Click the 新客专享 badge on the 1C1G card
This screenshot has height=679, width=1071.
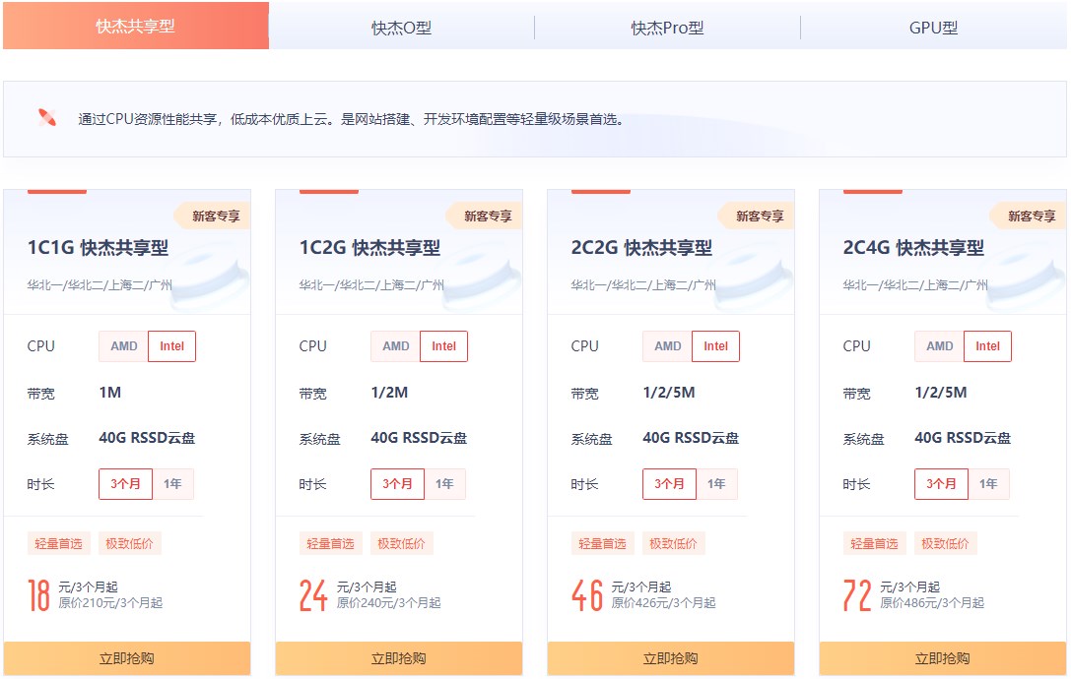pyautogui.click(x=215, y=216)
